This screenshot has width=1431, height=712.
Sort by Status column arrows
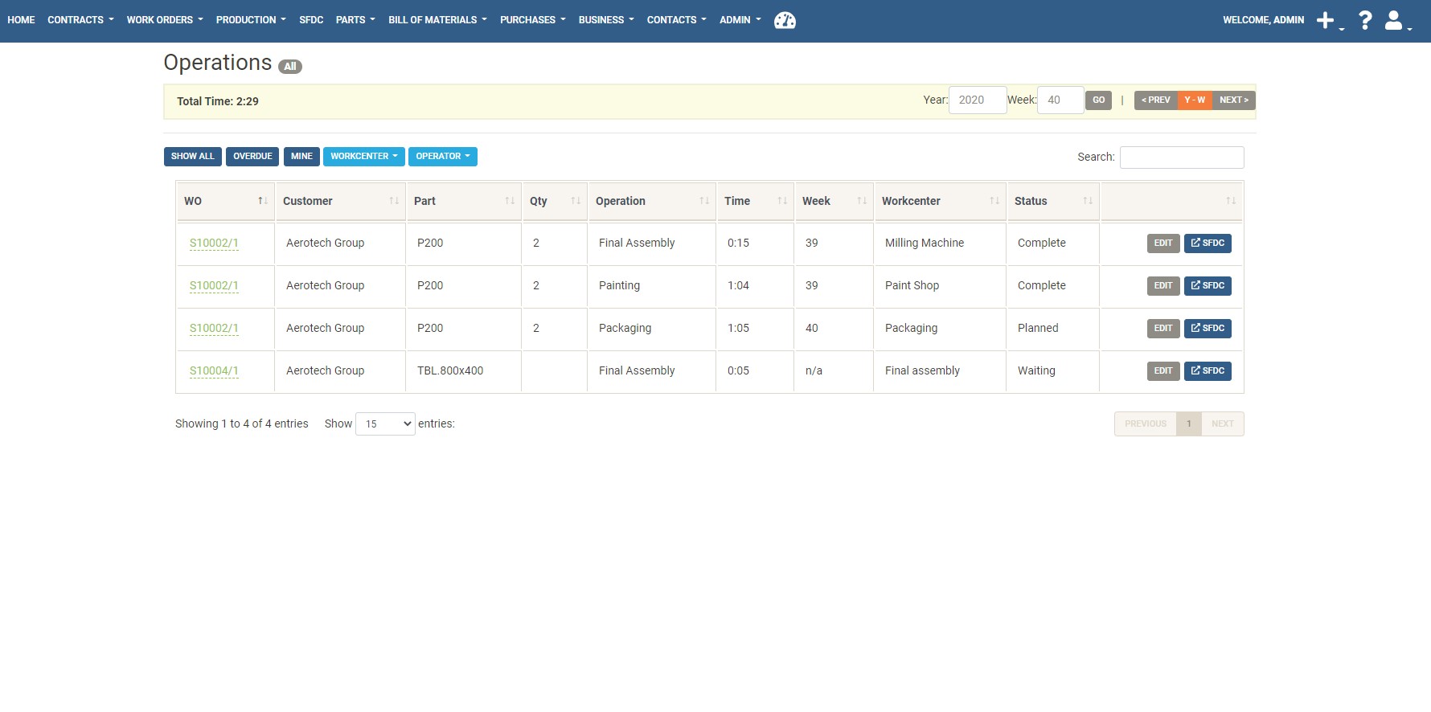[x=1088, y=201]
